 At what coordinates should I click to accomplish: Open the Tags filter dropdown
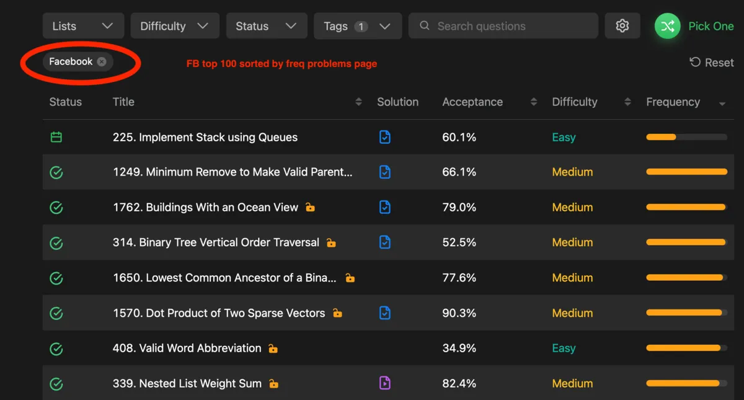357,26
